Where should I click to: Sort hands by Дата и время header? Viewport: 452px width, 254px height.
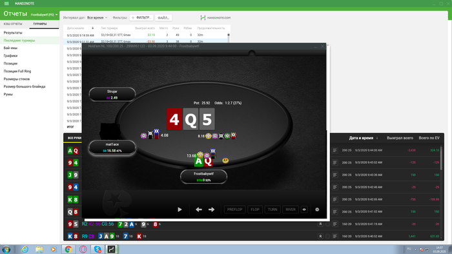pos(361,138)
